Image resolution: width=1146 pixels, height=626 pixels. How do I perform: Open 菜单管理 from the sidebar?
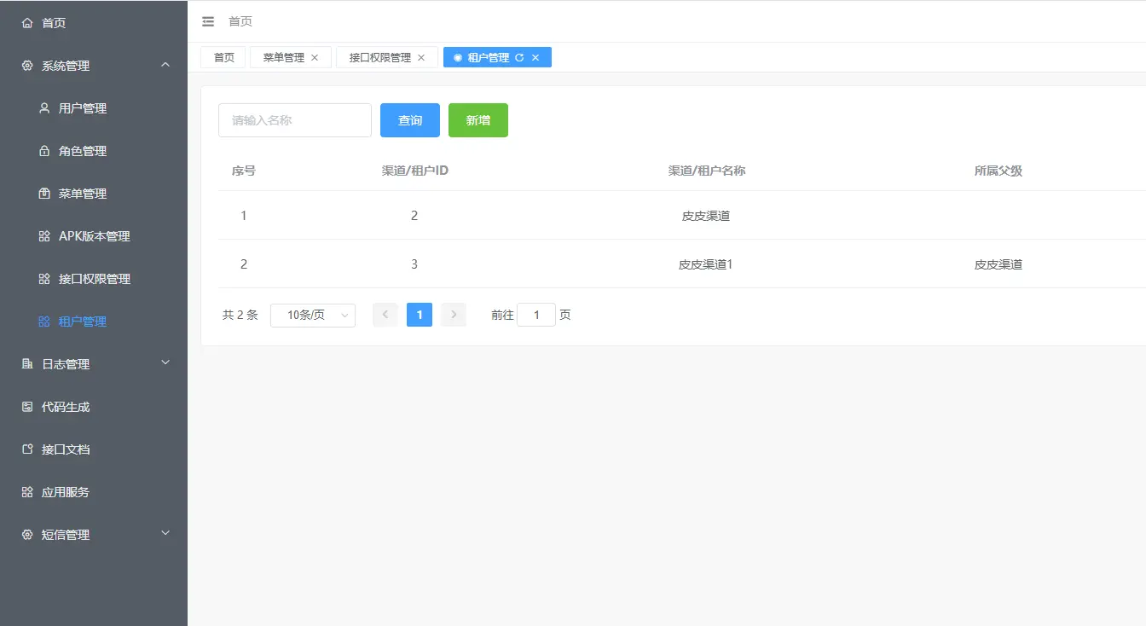click(x=81, y=193)
